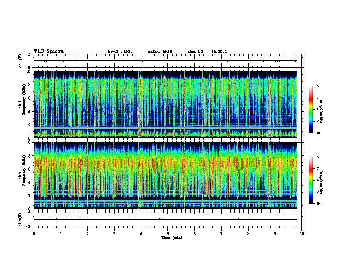Screen dimensions: 340x262
Task: Click the ch.1 spectrogram panel
Action: point(165,104)
